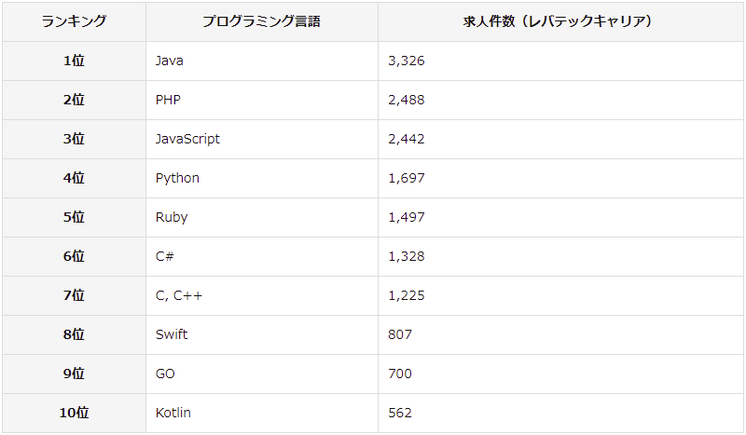Viewport: 746px width, 435px height.
Task: Select the Java language cell
Action: (x=262, y=61)
